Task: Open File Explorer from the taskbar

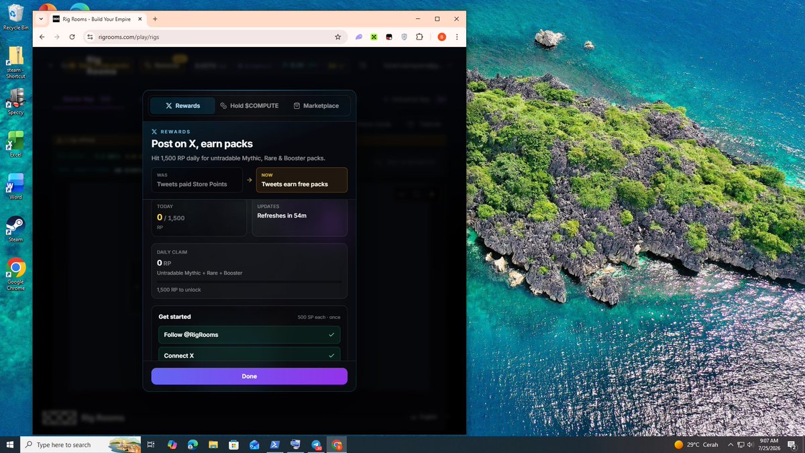Action: click(213, 444)
